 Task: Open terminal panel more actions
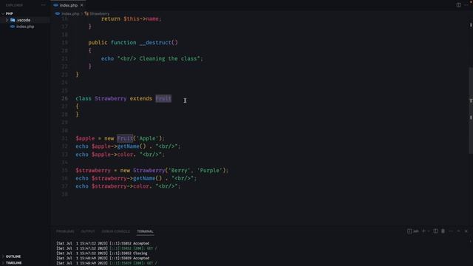point(451,231)
